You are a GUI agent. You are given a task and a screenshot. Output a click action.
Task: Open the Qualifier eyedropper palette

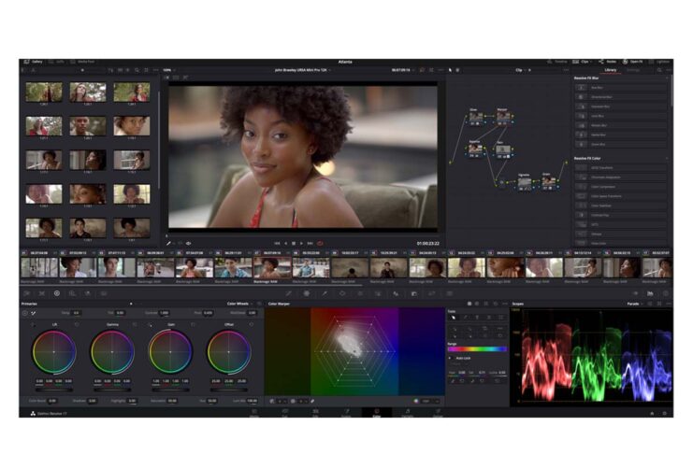click(325, 293)
